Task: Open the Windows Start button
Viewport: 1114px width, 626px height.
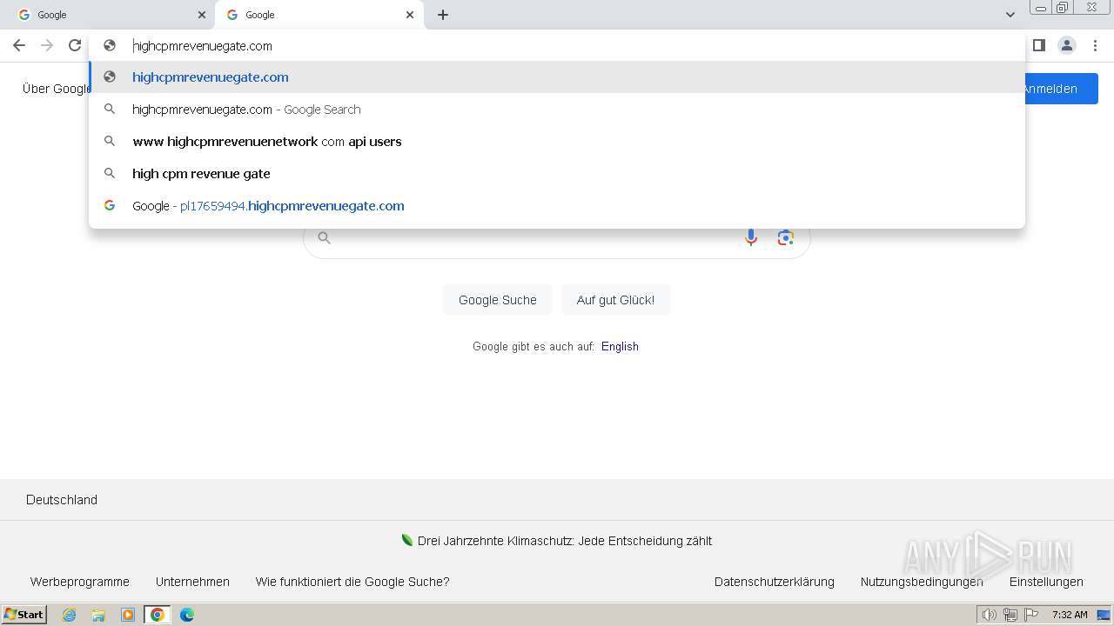Action: (x=24, y=615)
